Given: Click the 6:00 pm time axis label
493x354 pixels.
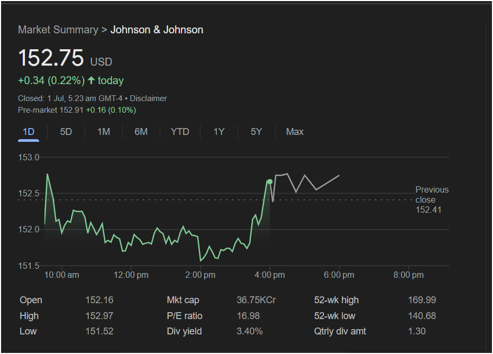Looking at the screenshot, I should coord(339,275).
